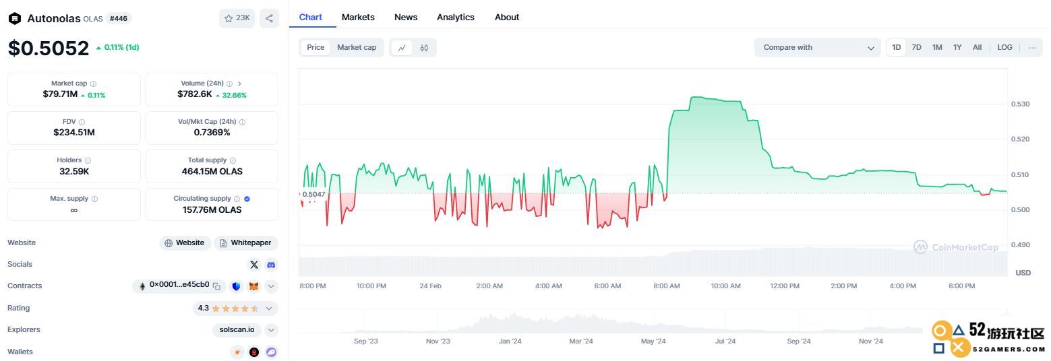Click the #446 rank badge
Screen dimensions: 1051x361
click(x=119, y=19)
